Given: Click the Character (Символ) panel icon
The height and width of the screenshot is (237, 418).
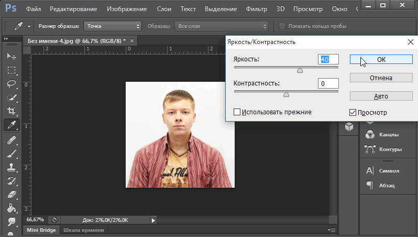Looking at the screenshot, I should pyautogui.click(x=370, y=170).
